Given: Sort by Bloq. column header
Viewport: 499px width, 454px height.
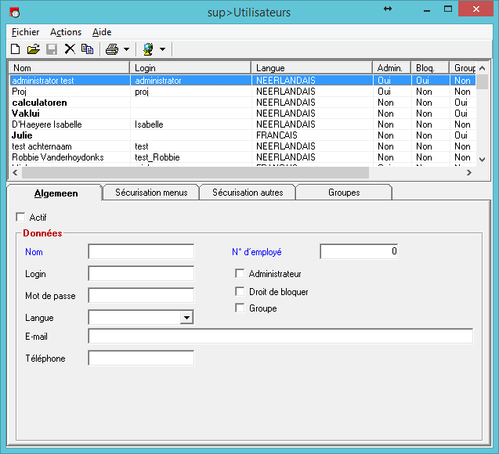Looking at the screenshot, I should pos(431,68).
